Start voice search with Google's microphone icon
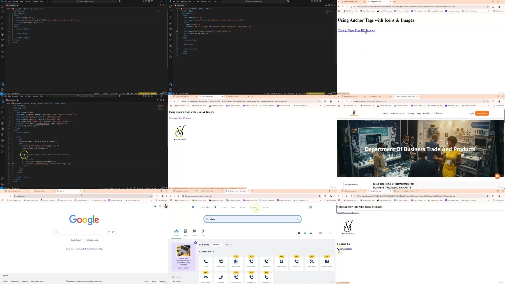The width and height of the screenshot is (505, 284). point(109,232)
